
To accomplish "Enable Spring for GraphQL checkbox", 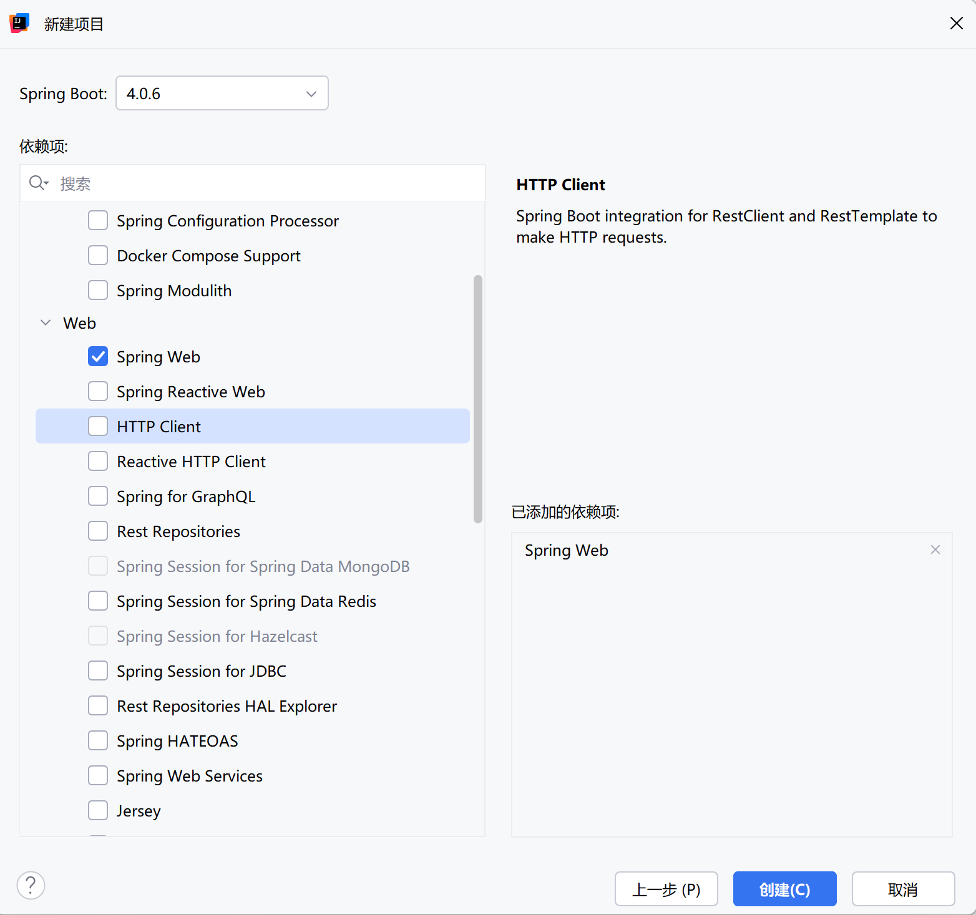I will [98, 496].
